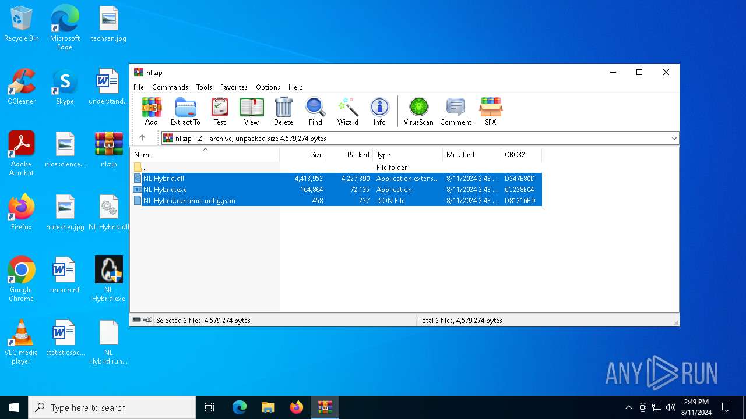Open volume control in system tray

671,407
